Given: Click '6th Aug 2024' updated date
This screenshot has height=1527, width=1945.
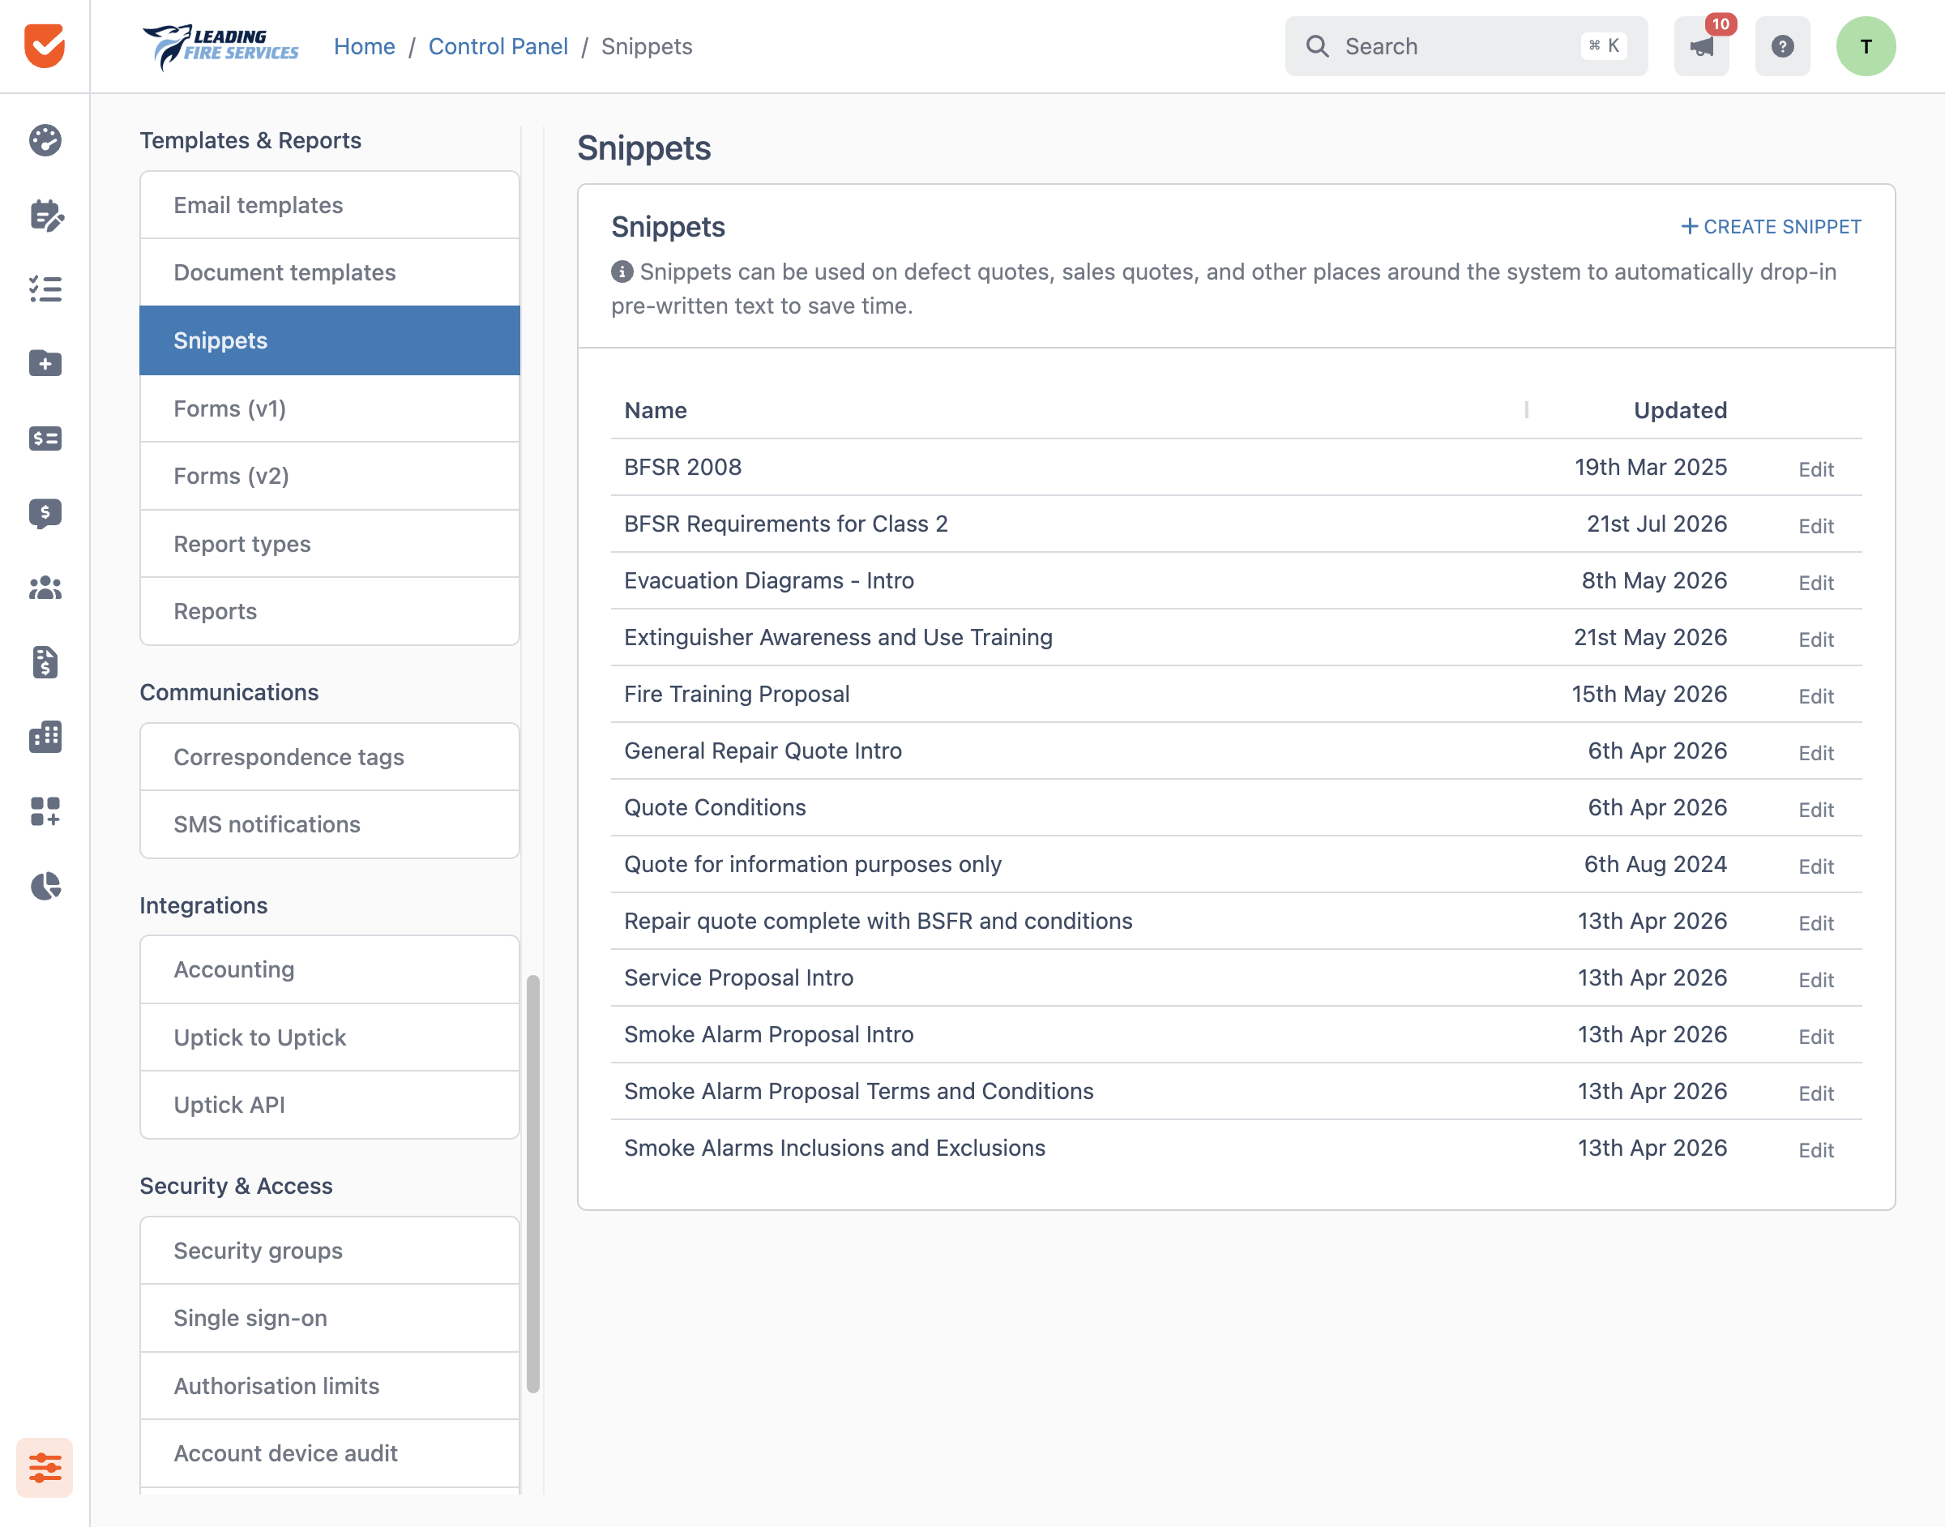Looking at the screenshot, I should [x=1656, y=864].
